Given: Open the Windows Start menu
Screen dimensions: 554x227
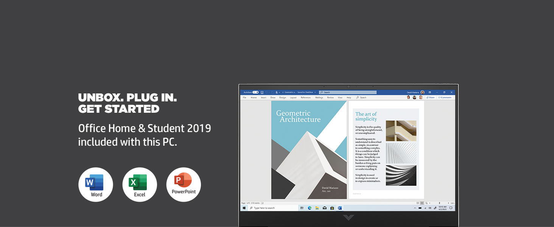Looking at the screenshot, I should click(244, 208).
